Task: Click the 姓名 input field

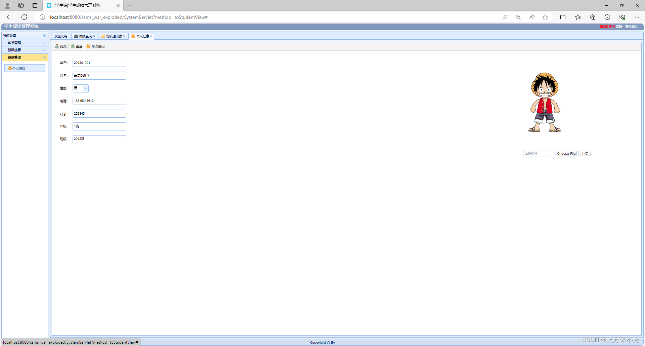Action: 99,76
